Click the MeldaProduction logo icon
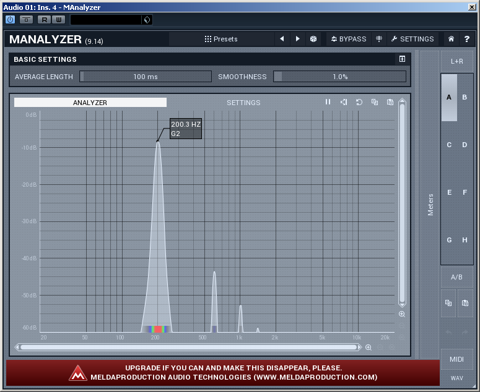Screen dimensions: 480x392 click(x=78, y=373)
